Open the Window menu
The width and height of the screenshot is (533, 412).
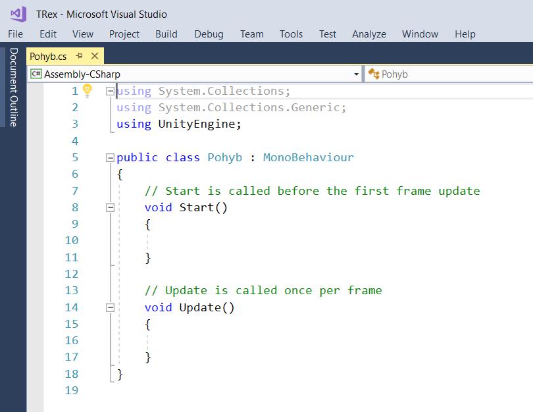[x=420, y=34]
